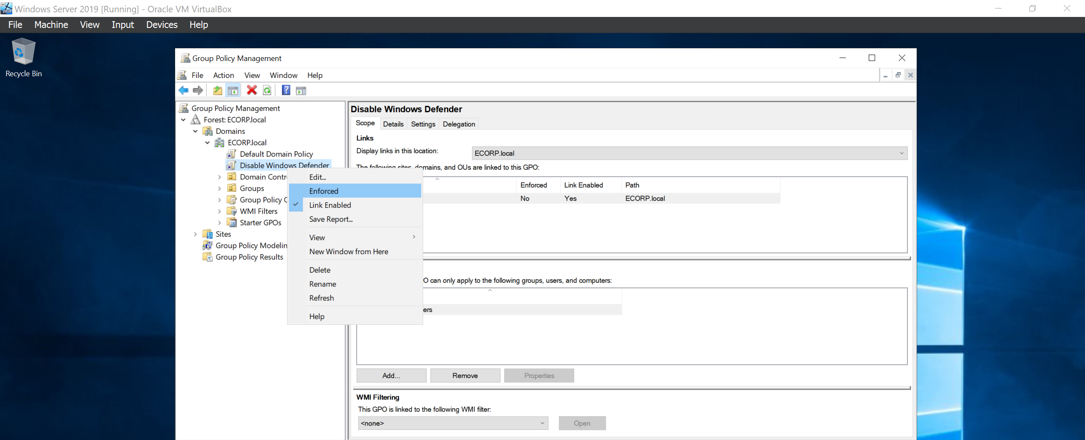Click the Sites node icon
The image size is (1085, 440).
click(x=208, y=234)
